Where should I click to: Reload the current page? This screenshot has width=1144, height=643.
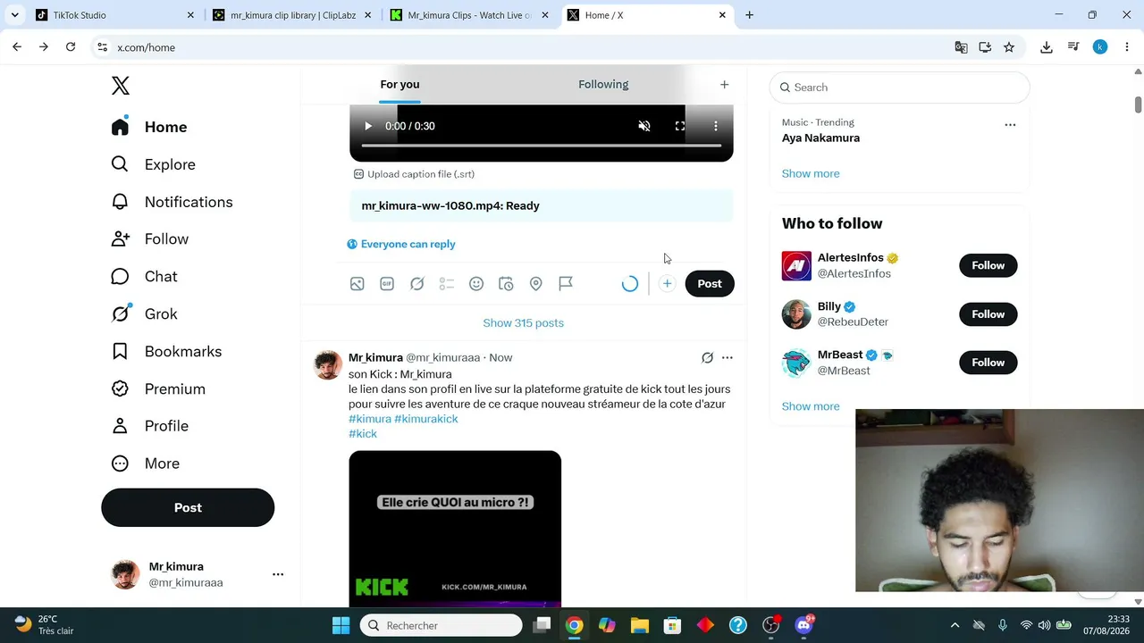[71, 47]
